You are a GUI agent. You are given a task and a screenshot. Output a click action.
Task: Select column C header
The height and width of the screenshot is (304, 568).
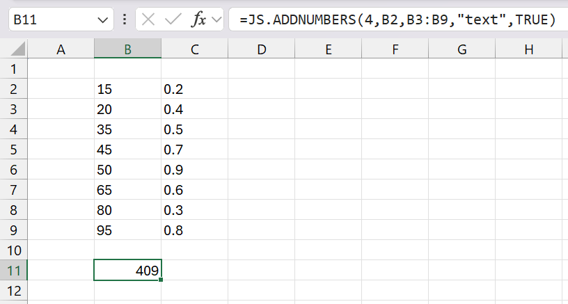[194, 49]
